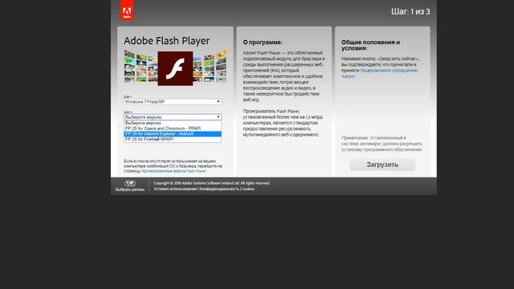Click the О программе heading
514x289 pixels.
pos(263,43)
